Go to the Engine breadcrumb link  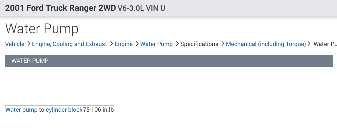(123, 44)
